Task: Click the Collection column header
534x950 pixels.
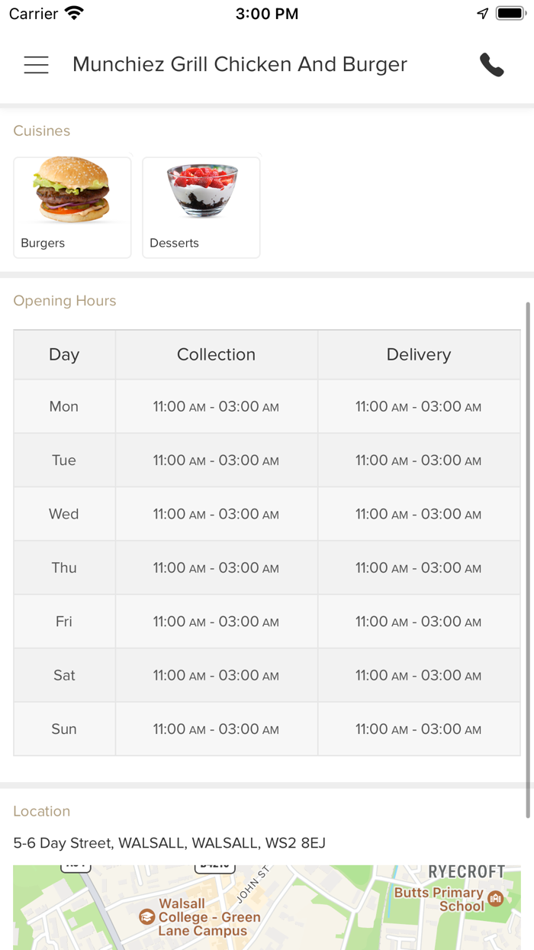Action: (217, 354)
